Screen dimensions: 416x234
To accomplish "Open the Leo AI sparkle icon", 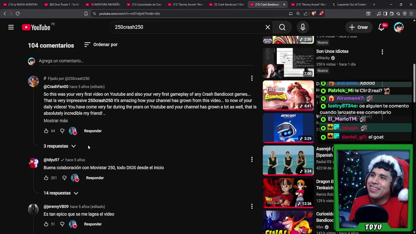I will point(398,14).
